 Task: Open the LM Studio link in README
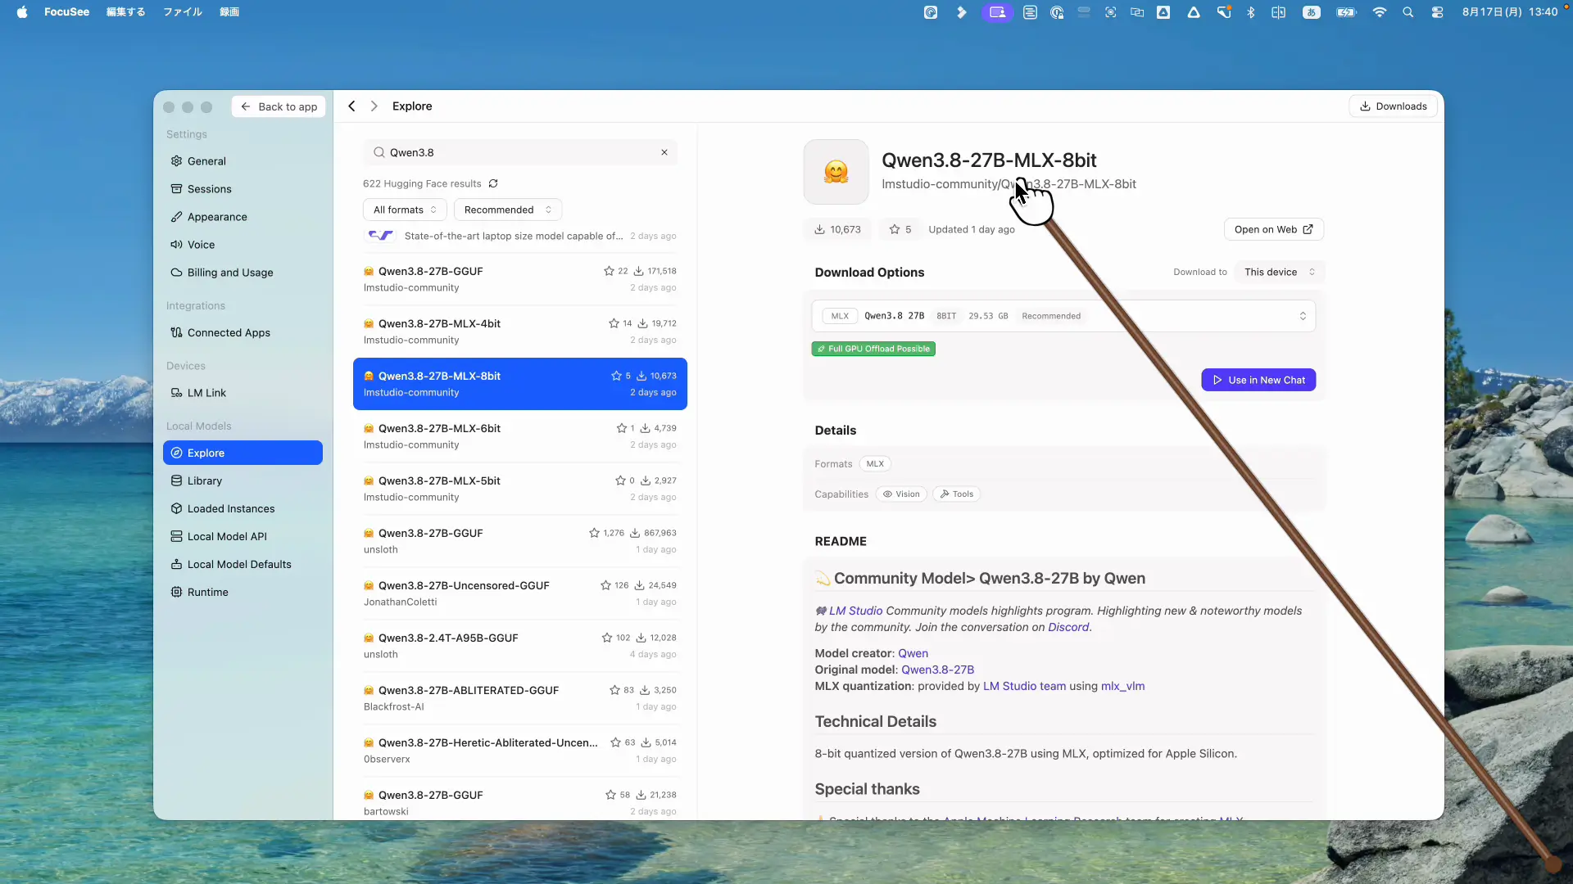[855, 611]
